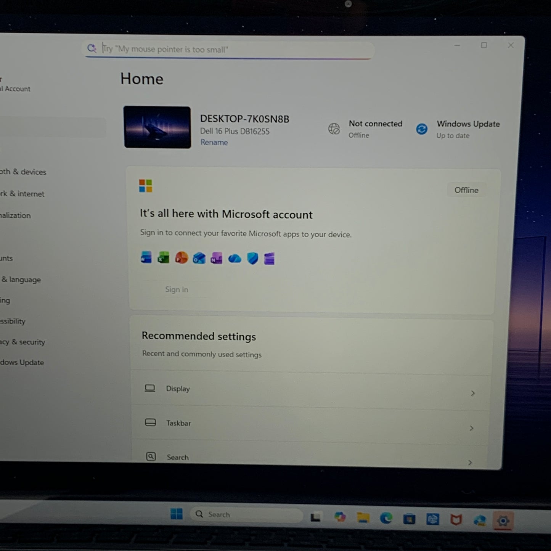
Task: Click inside the Settings search field
Action: tap(228, 49)
